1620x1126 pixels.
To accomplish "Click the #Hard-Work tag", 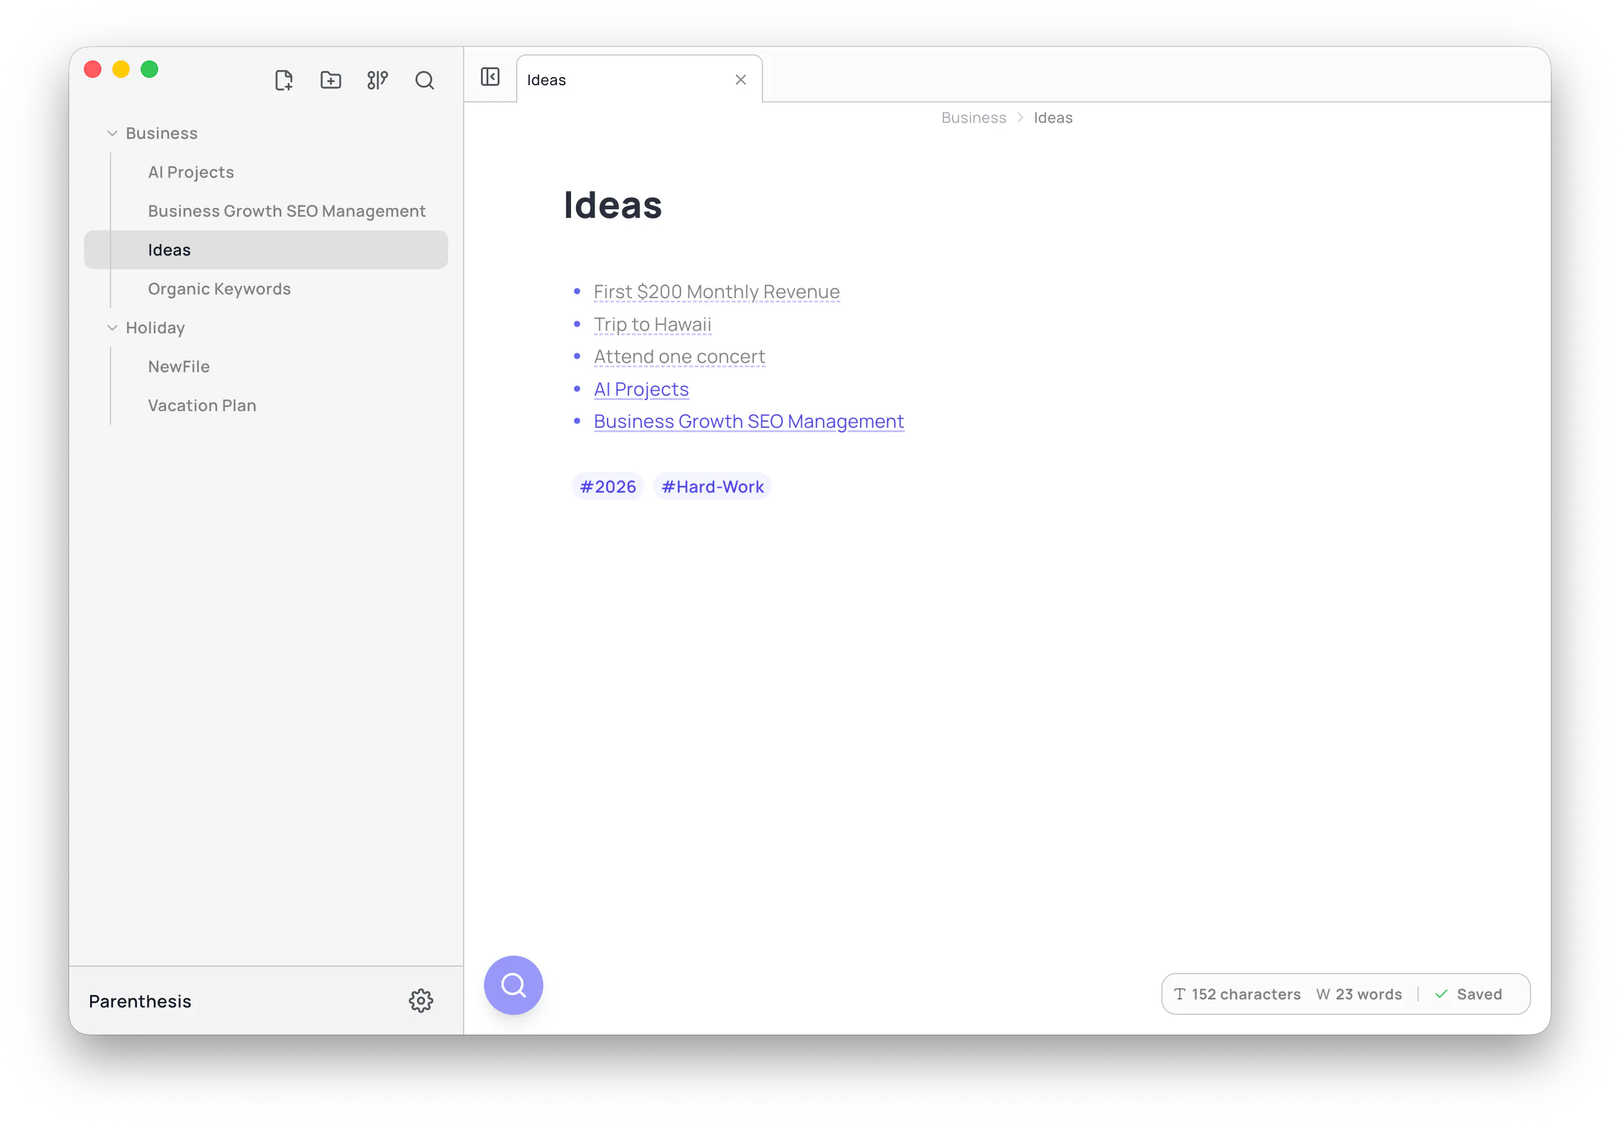I will tap(712, 486).
